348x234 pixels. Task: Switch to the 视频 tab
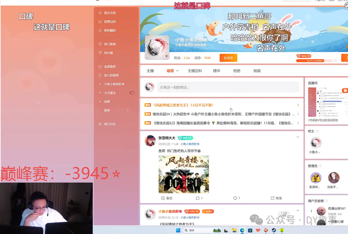tap(257, 71)
